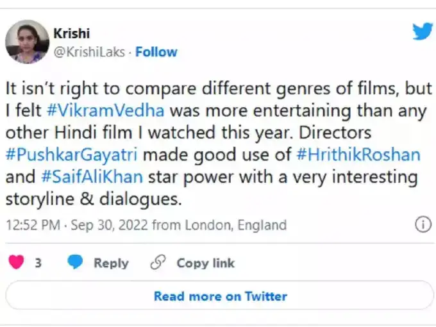Click the display name Krishi
Image resolution: width=436 pixels, height=327 pixels.
click(x=72, y=33)
